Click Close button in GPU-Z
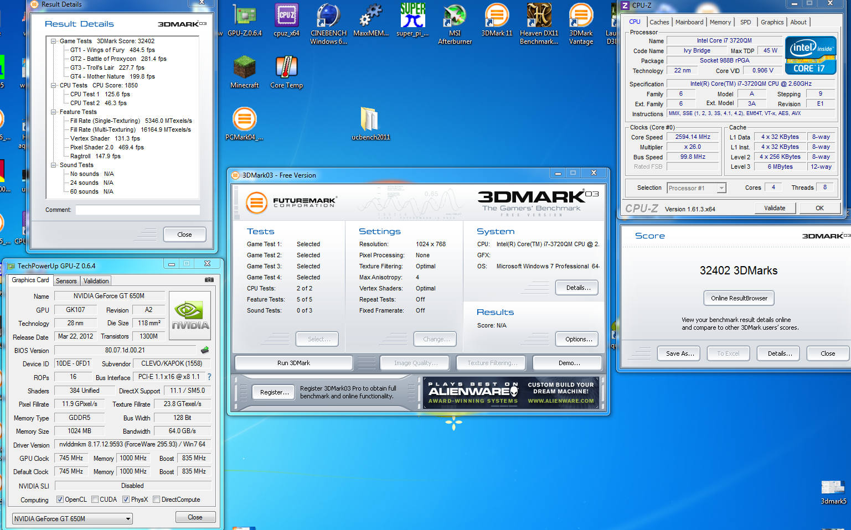The image size is (851, 530). 195,517
